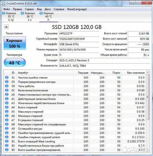
Task: Click status icon for B1 Wear Leveling row
Action: [x=7, y=141]
